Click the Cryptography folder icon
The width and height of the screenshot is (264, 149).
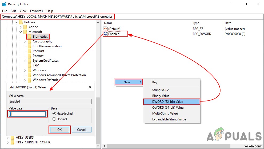29,41
